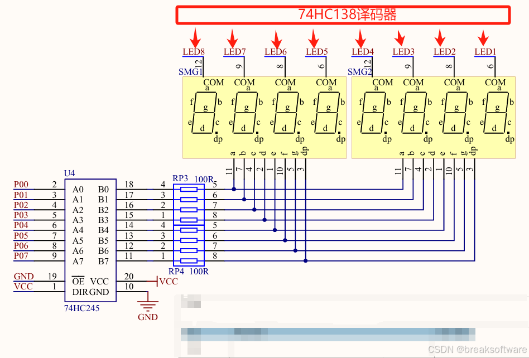Select the LED3 net label
The height and width of the screenshot is (358, 529).
pos(403,51)
